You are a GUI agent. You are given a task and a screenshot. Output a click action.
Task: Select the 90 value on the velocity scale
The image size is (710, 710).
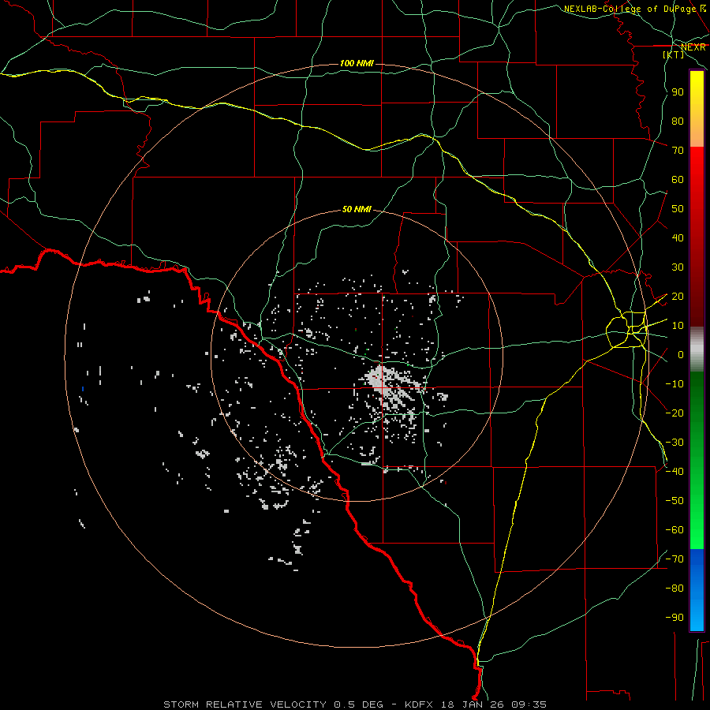coord(678,92)
